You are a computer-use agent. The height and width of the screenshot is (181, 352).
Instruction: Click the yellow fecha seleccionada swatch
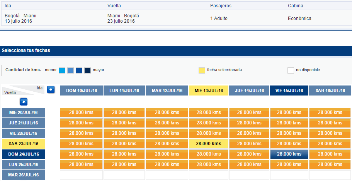[202, 70]
